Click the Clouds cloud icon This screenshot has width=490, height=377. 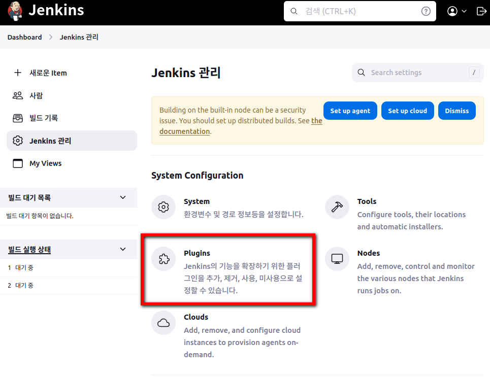[164, 323]
